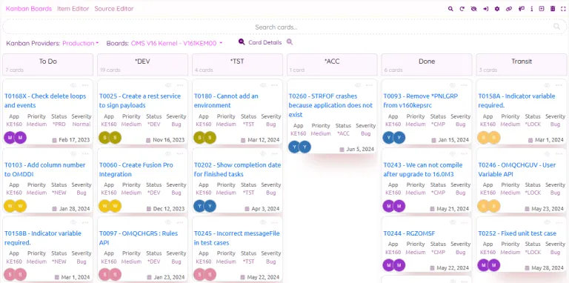Image resolution: width=569 pixels, height=283 pixels.
Task: Click the trash can delete icon
Action: (553, 9)
